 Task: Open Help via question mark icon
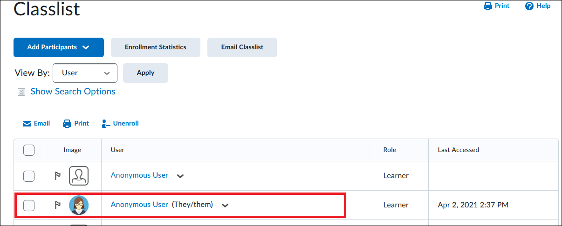(x=529, y=6)
